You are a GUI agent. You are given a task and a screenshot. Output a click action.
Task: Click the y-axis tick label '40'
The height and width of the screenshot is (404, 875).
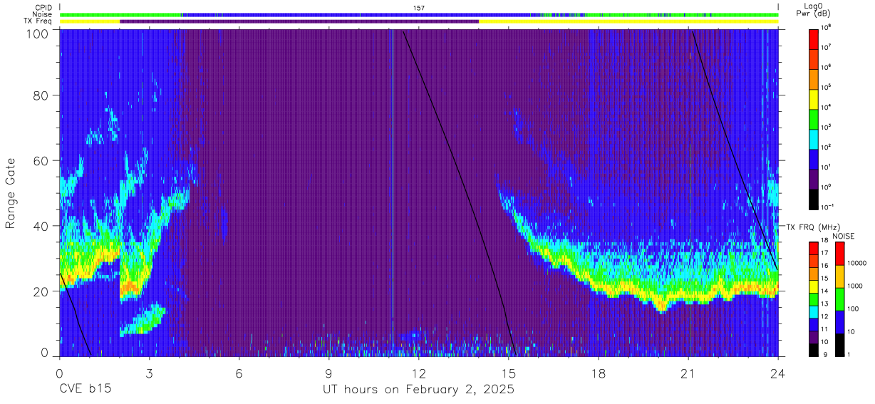point(41,226)
